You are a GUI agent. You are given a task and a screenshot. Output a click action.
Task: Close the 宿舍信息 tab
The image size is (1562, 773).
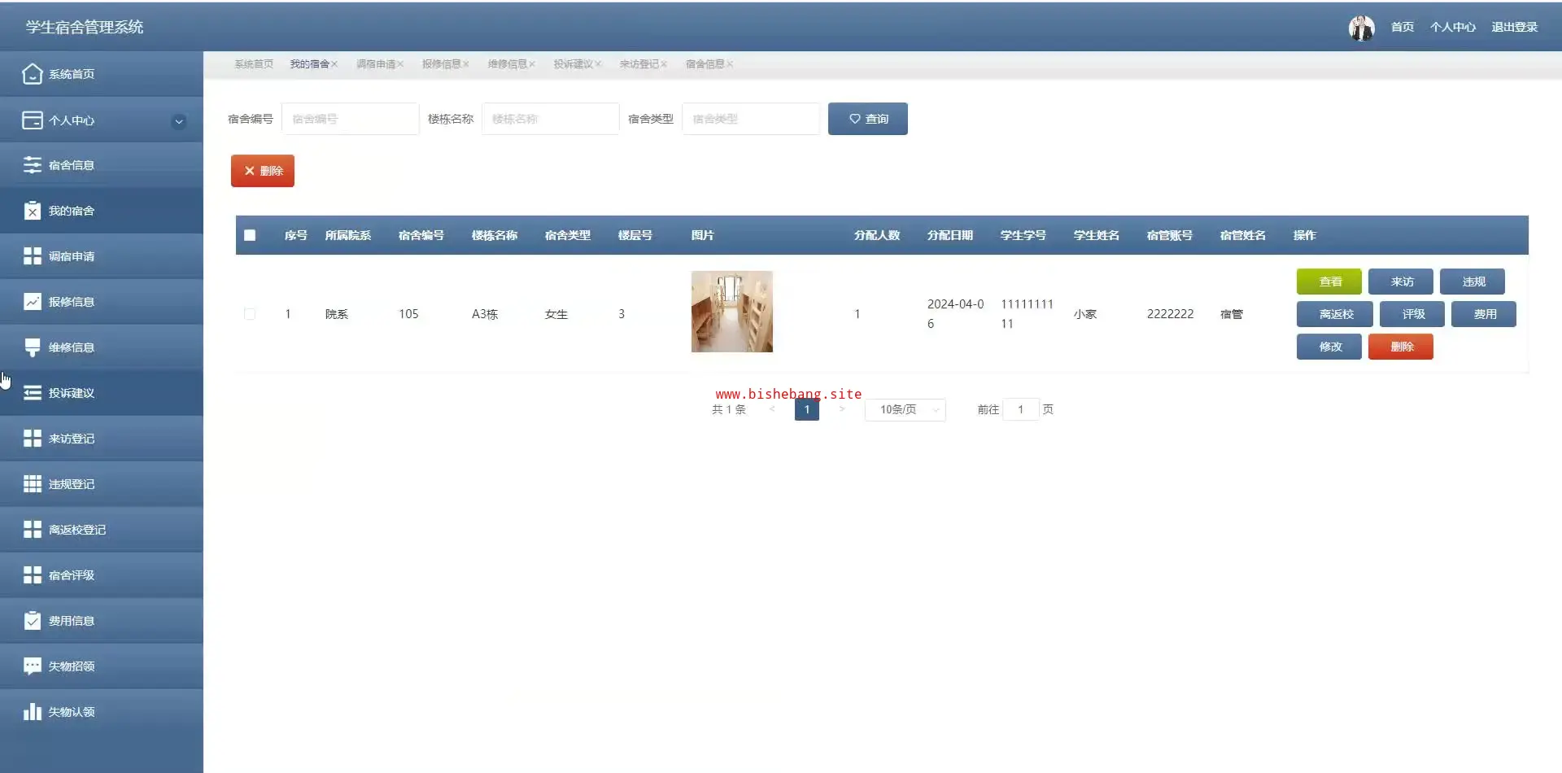point(730,64)
